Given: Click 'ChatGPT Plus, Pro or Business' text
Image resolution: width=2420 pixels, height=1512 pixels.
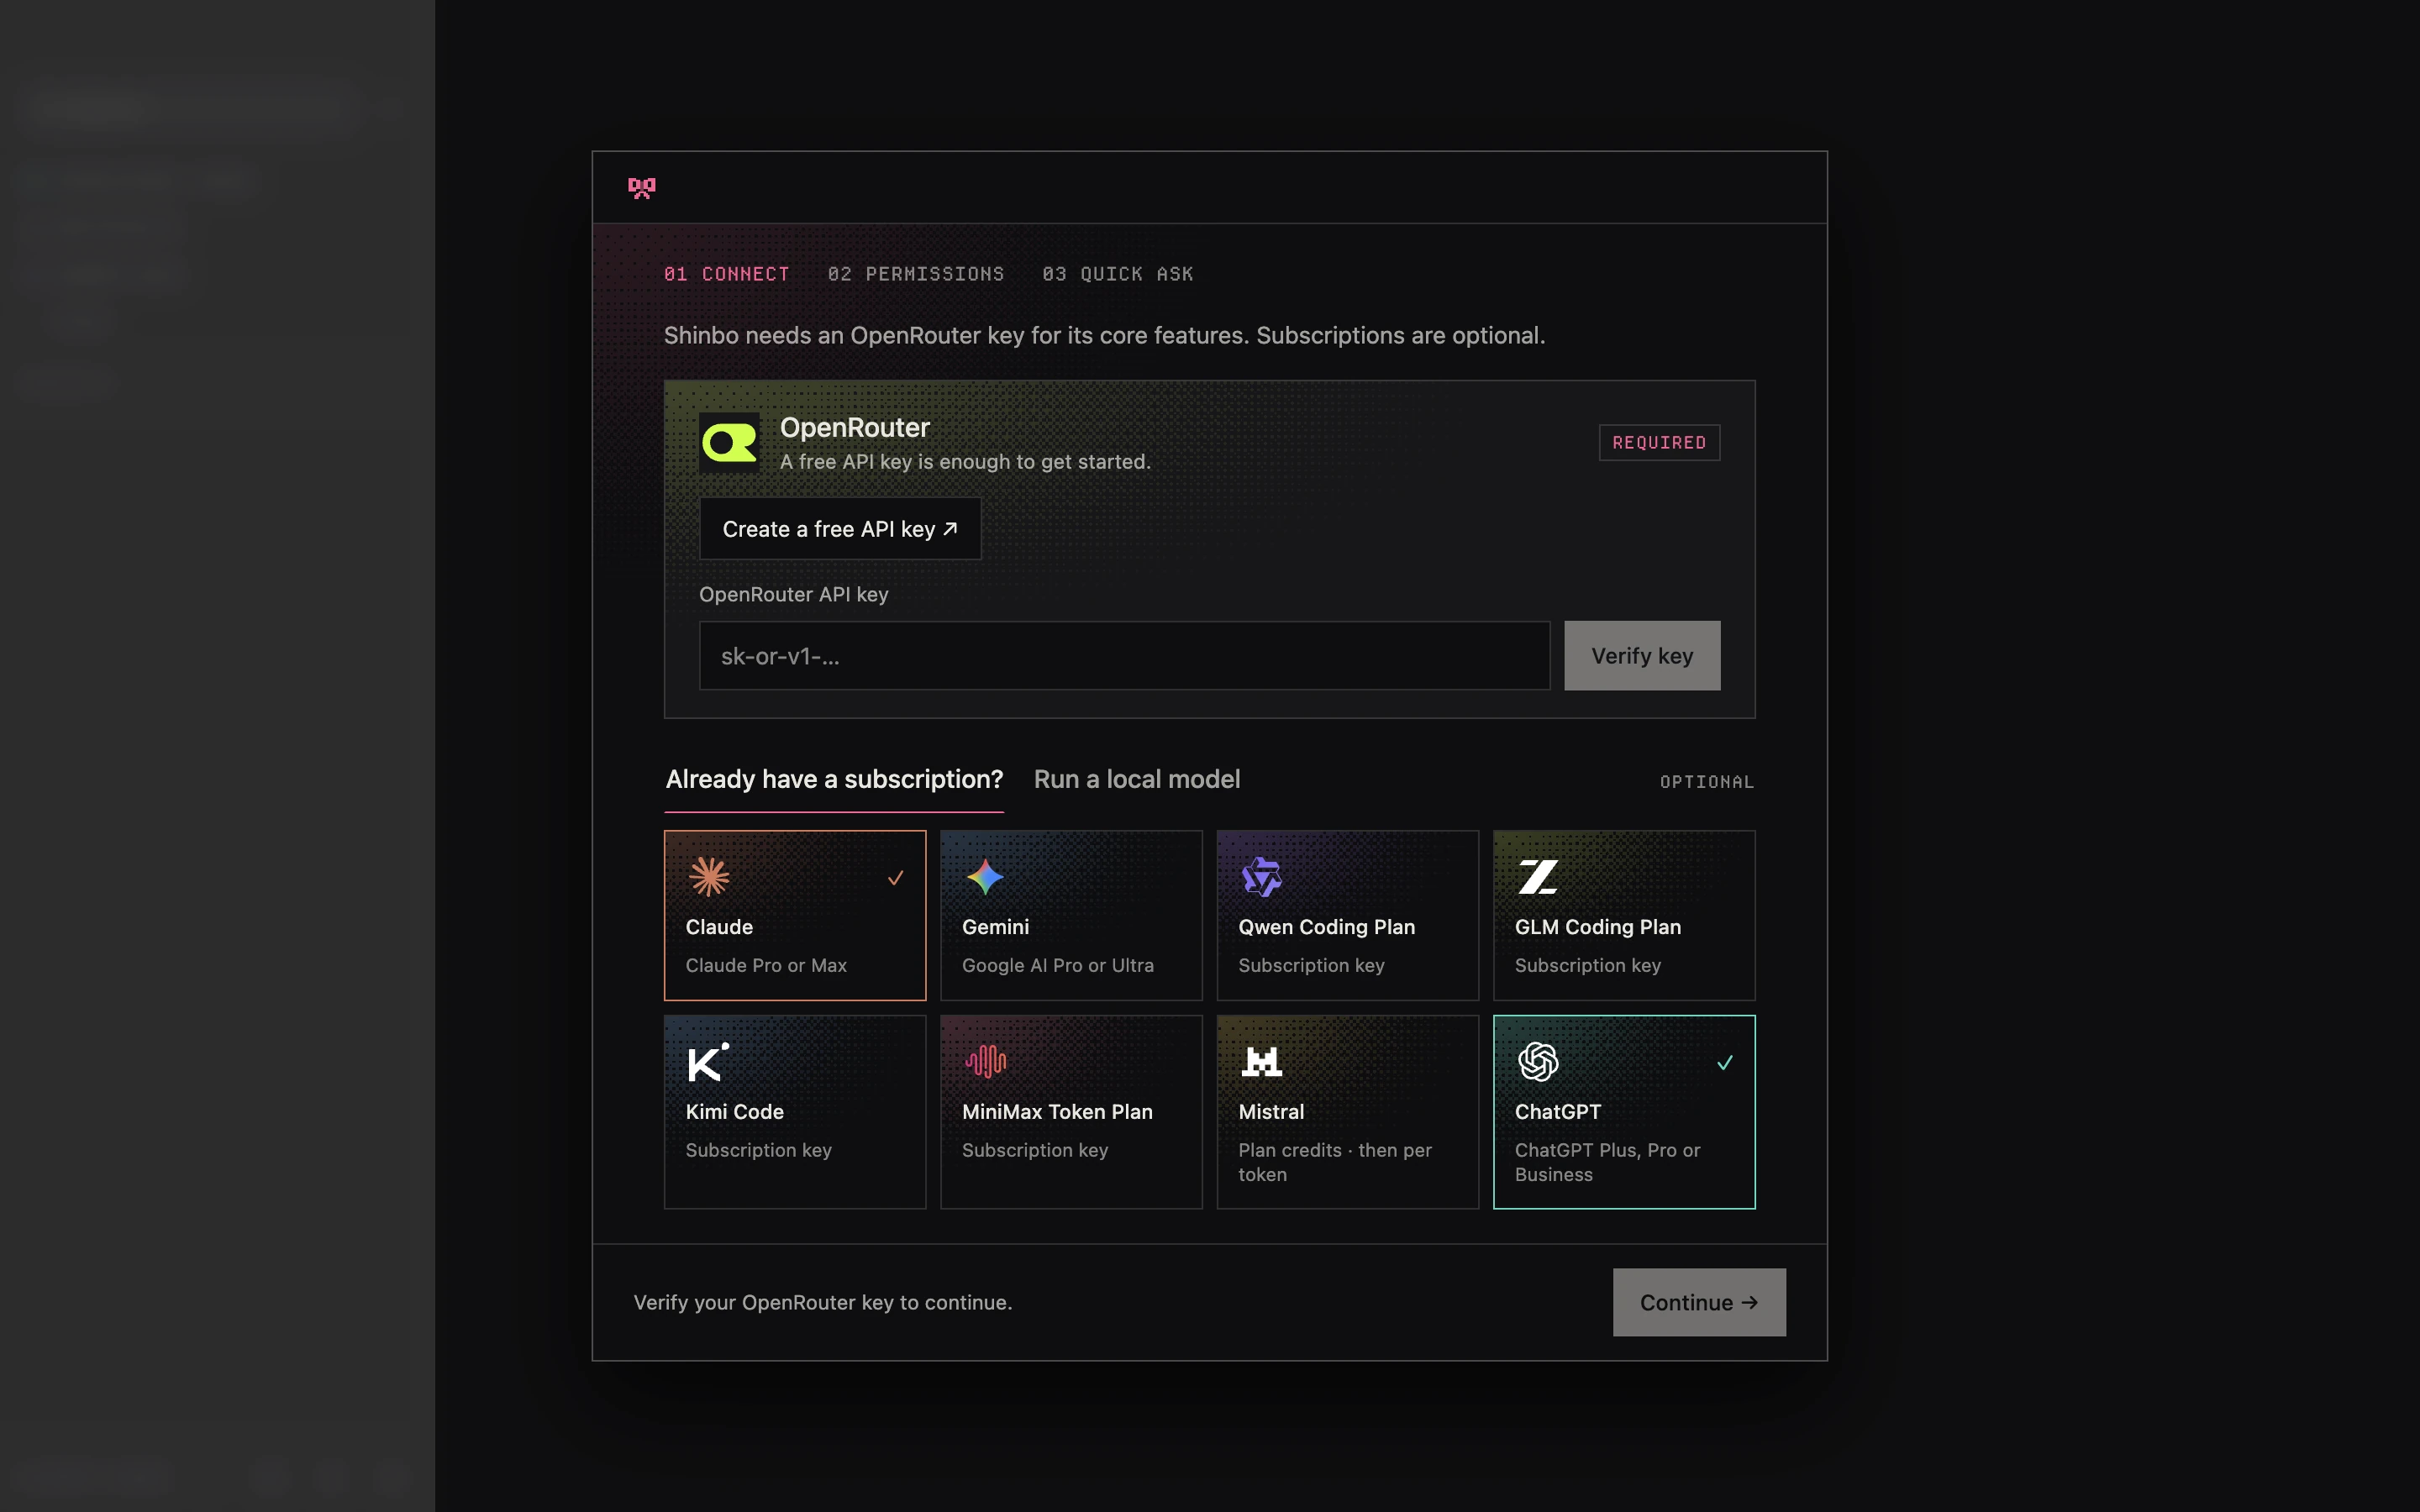Looking at the screenshot, I should click(1607, 1162).
